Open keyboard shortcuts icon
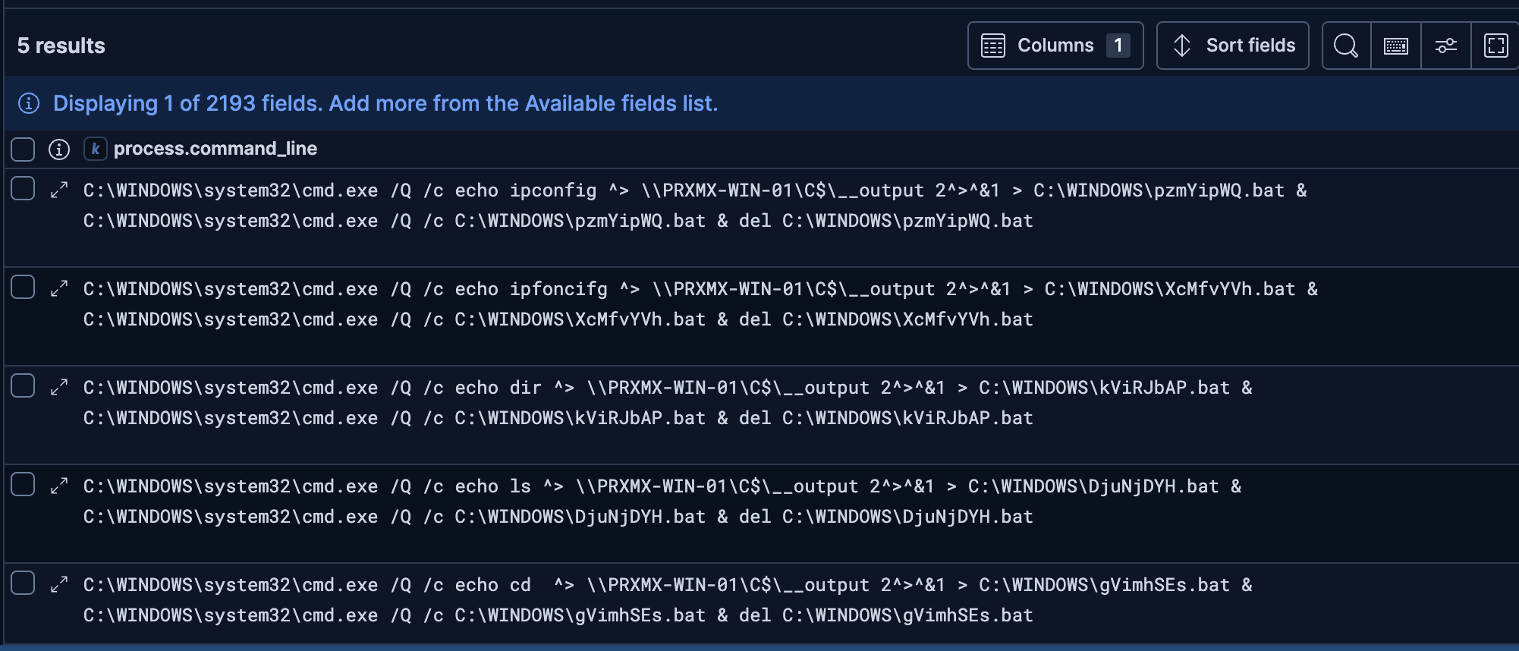The width and height of the screenshot is (1519, 651). click(1396, 46)
